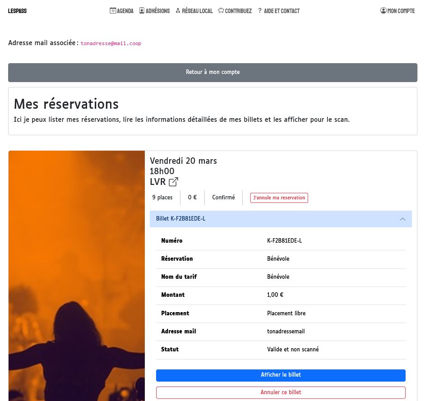Open the Aide et contact menu item
The height and width of the screenshot is (401, 425).
point(282,11)
